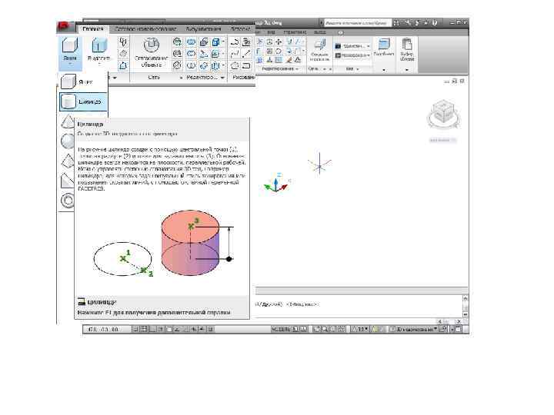Viewport: 554px width, 415px height.
Task: Click the search input in title bar
Action: [358, 22]
